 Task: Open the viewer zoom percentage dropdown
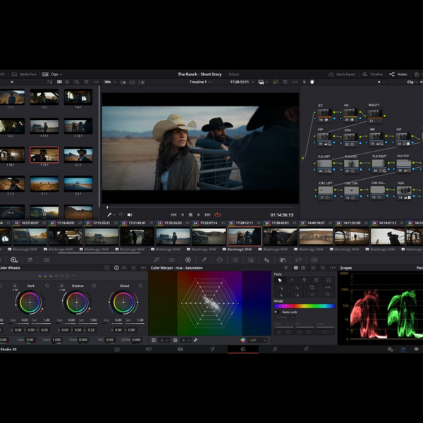[111, 82]
